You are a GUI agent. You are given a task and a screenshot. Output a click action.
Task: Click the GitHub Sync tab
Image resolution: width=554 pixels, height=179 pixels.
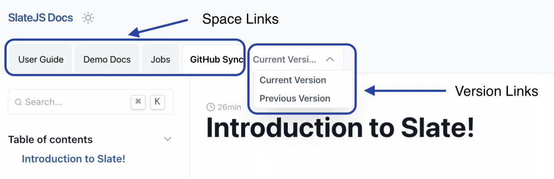pos(216,59)
